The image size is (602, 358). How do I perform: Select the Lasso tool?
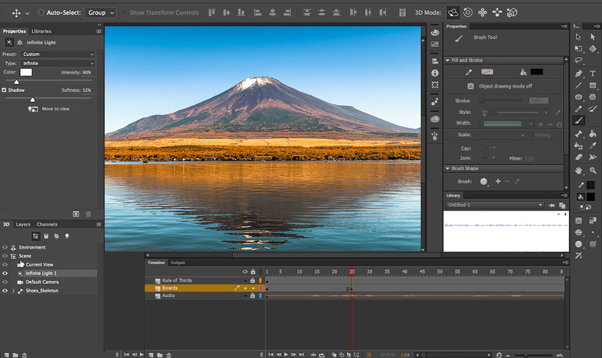[579, 60]
